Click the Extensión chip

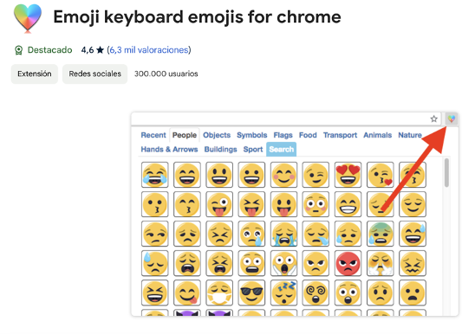35,74
